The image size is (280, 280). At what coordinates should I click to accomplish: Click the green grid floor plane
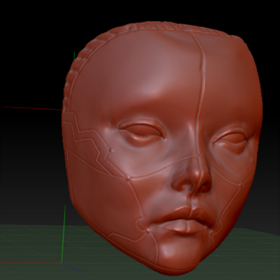(31, 245)
